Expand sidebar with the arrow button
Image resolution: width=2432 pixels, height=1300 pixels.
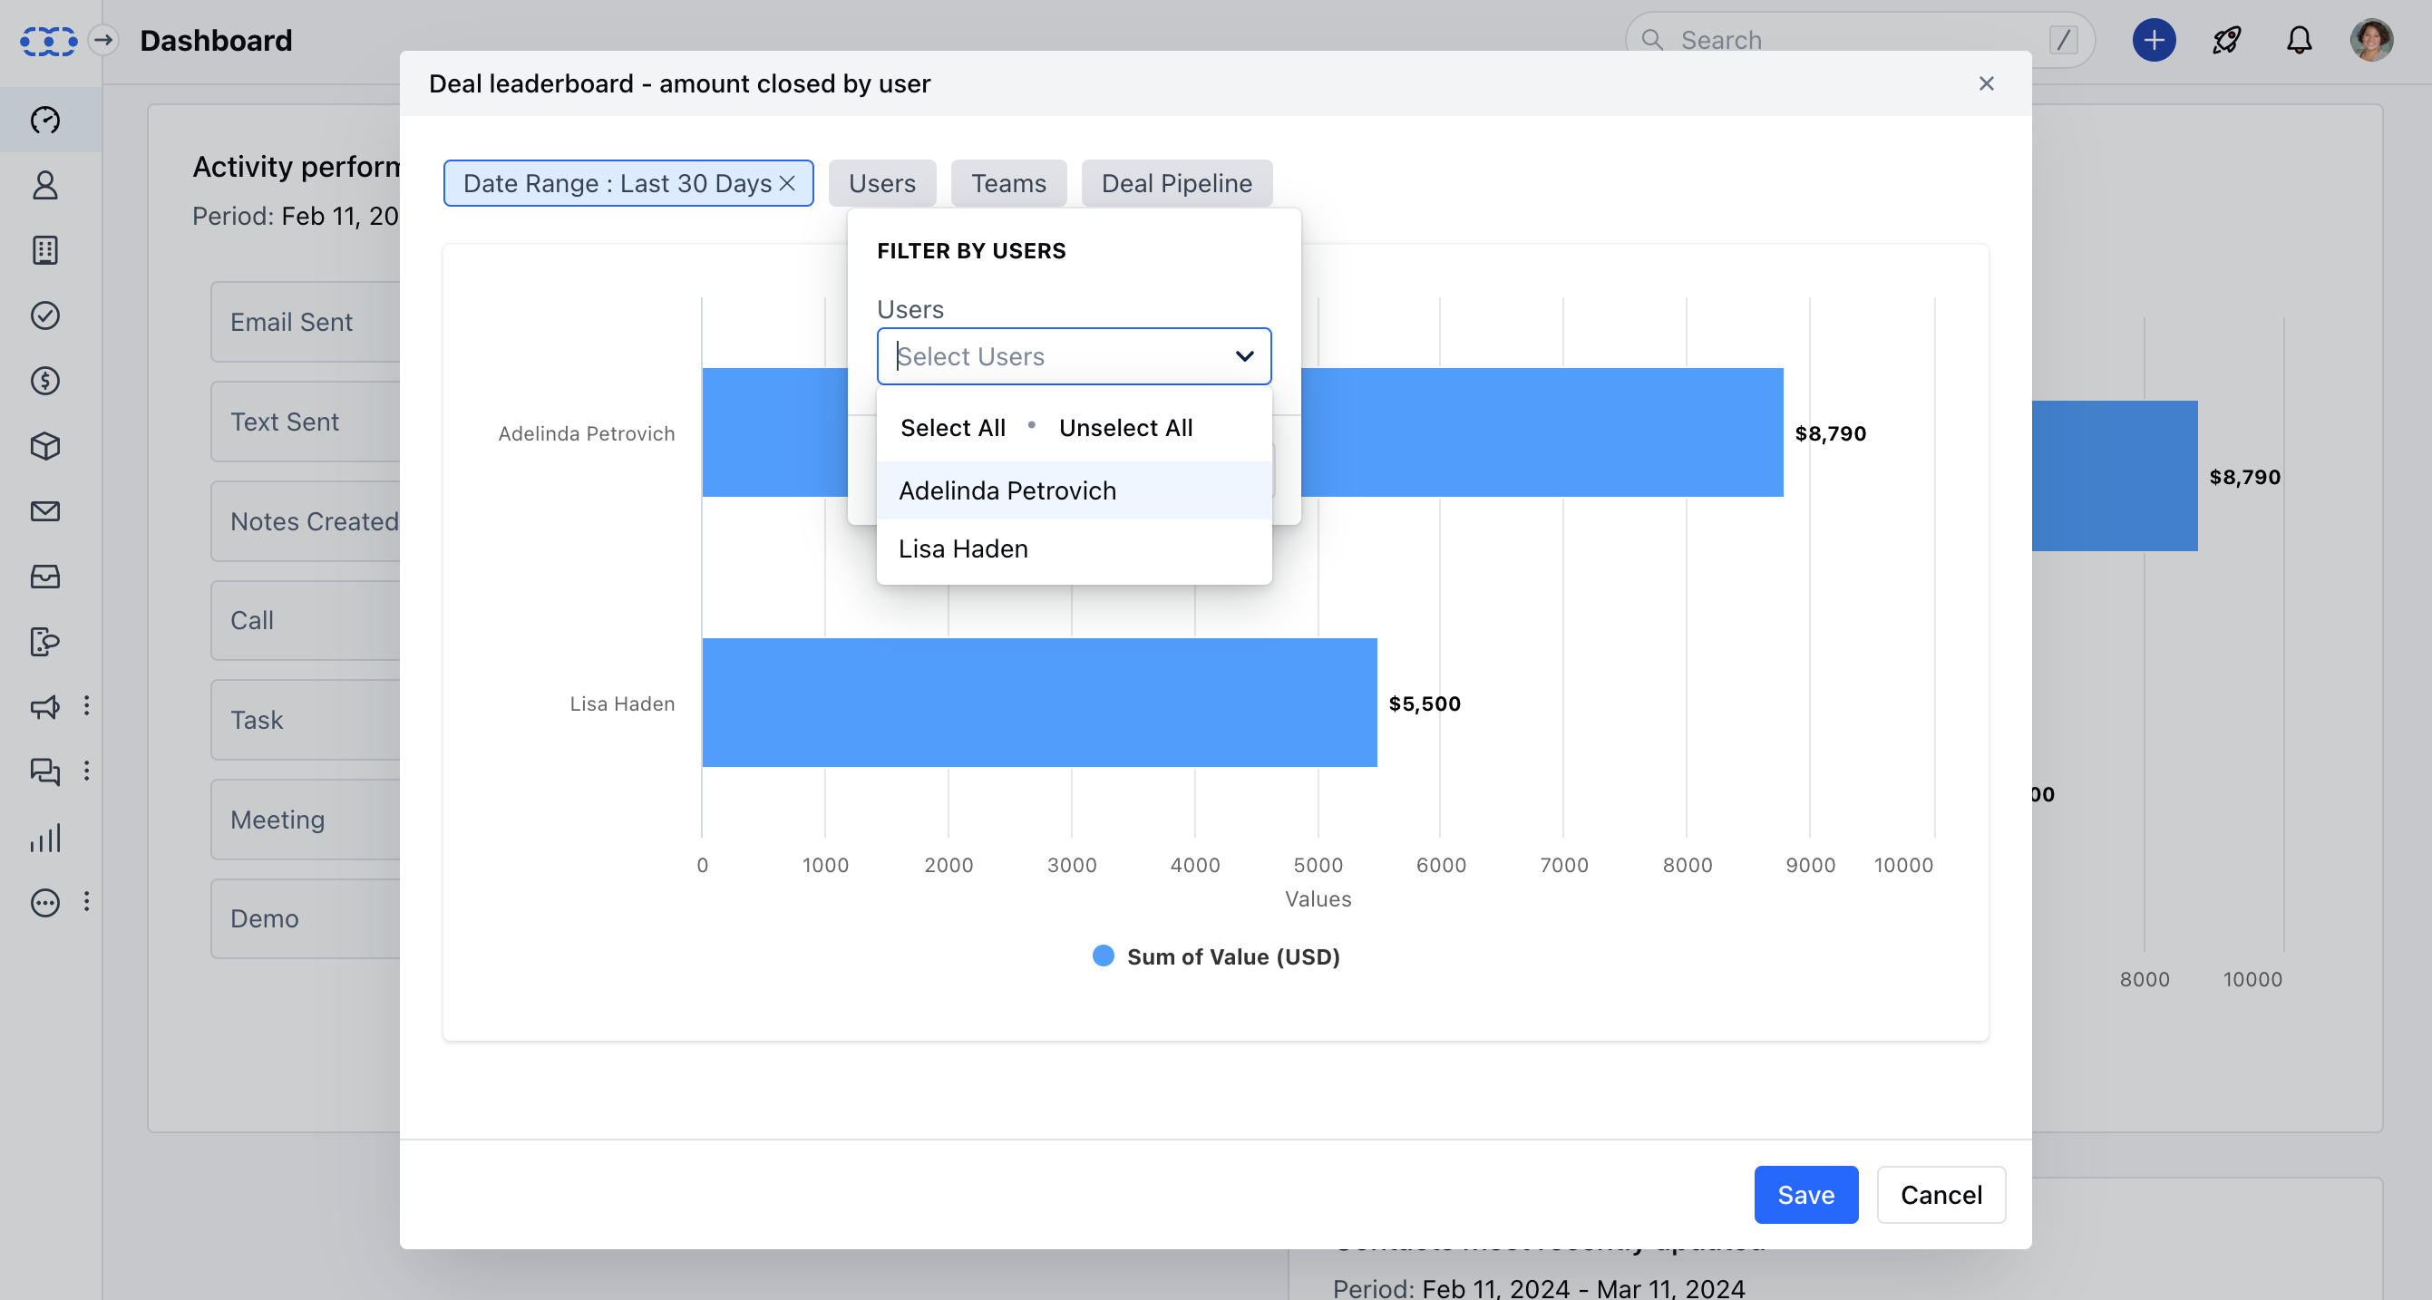click(104, 40)
